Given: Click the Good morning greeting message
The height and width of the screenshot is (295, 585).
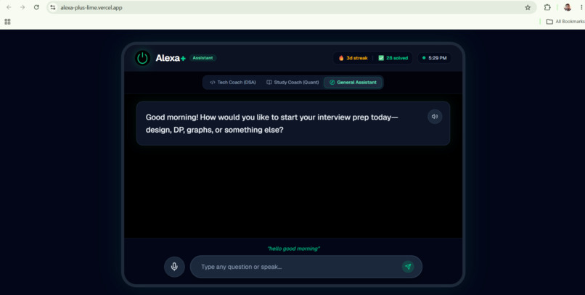Looking at the screenshot, I should pos(293,123).
